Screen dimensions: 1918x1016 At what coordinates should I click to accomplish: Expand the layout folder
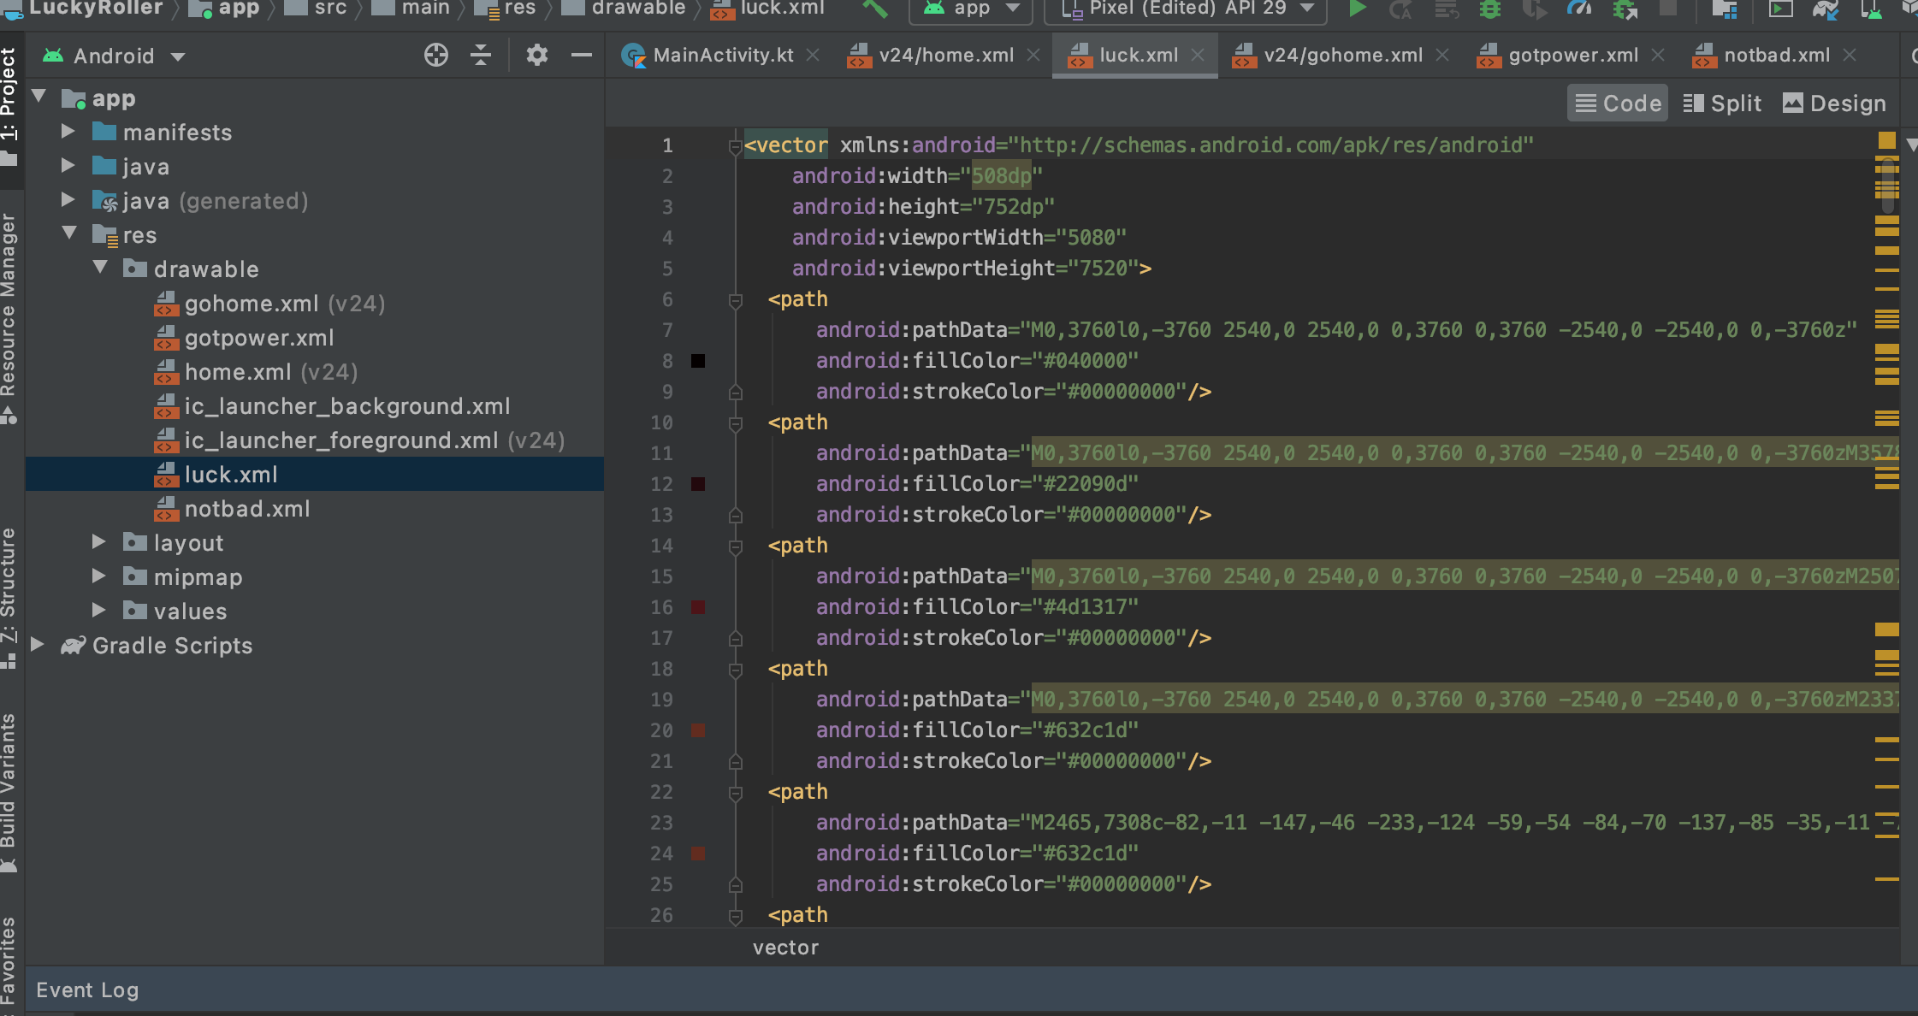(99, 542)
